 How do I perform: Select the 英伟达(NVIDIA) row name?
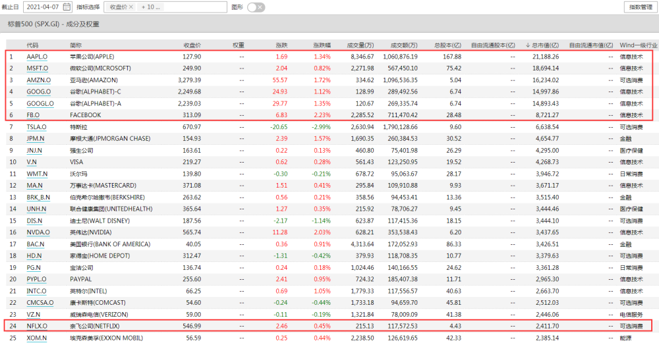(x=91, y=232)
